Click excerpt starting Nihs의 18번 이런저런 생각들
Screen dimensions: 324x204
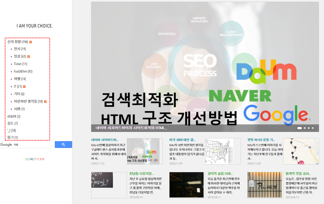coord(187,152)
